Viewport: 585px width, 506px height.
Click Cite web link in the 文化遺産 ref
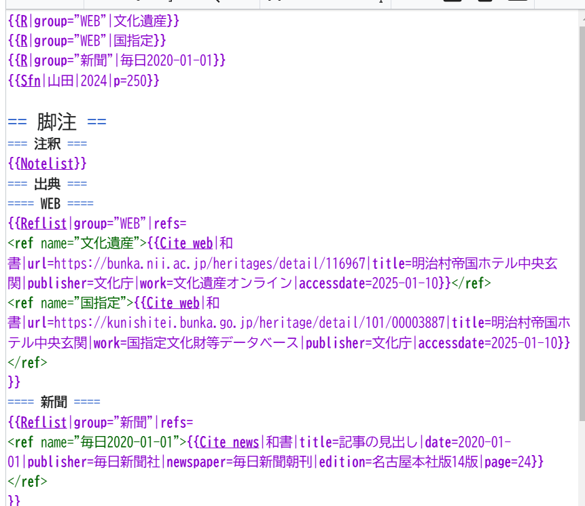coord(186,243)
